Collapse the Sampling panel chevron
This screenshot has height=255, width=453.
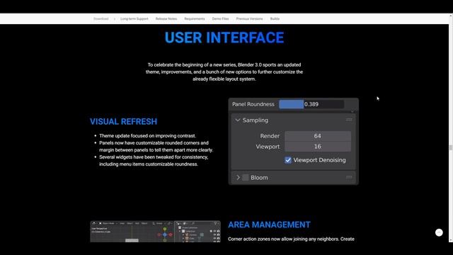pyautogui.click(x=238, y=120)
